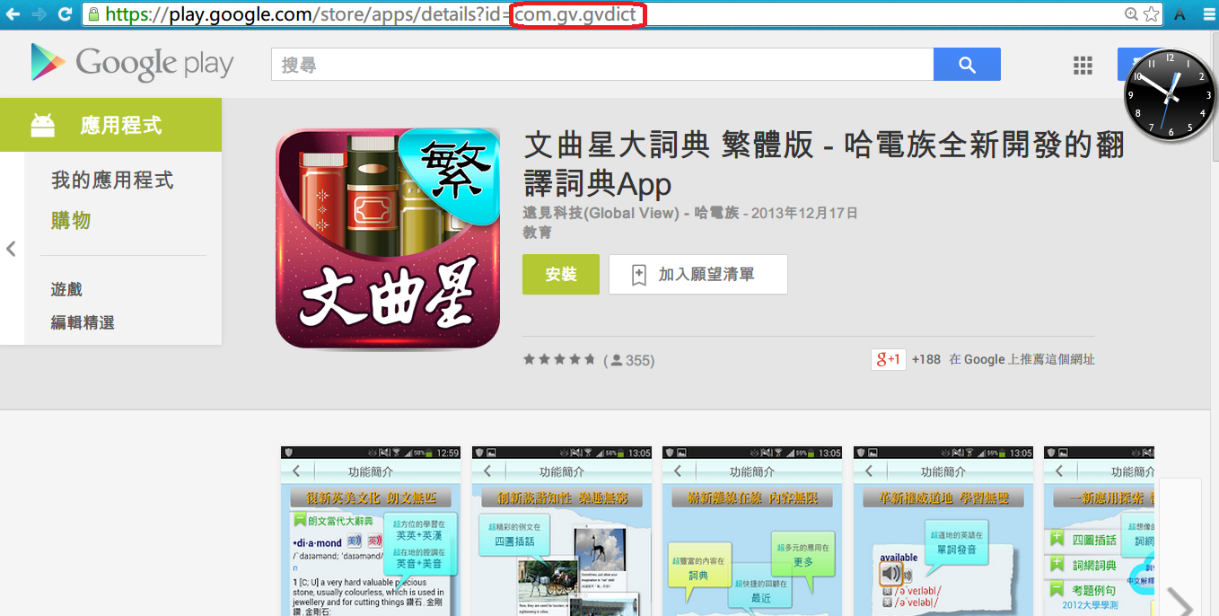Open fourth screenshot showing 單詞發音

(943, 531)
